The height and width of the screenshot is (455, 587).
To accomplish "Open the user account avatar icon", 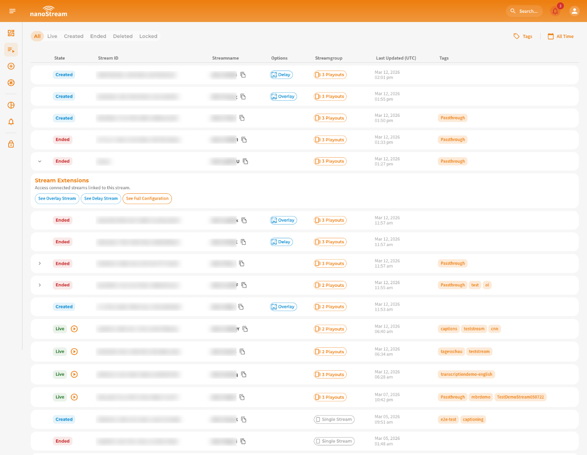I will [574, 11].
